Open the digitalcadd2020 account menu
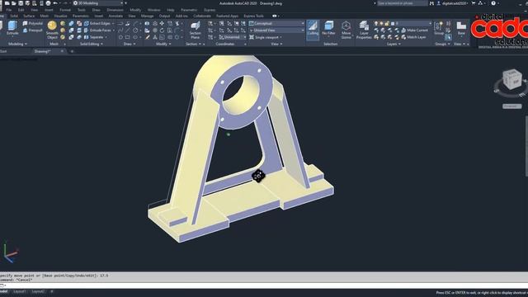This screenshot has width=528, height=297. pos(455,3)
